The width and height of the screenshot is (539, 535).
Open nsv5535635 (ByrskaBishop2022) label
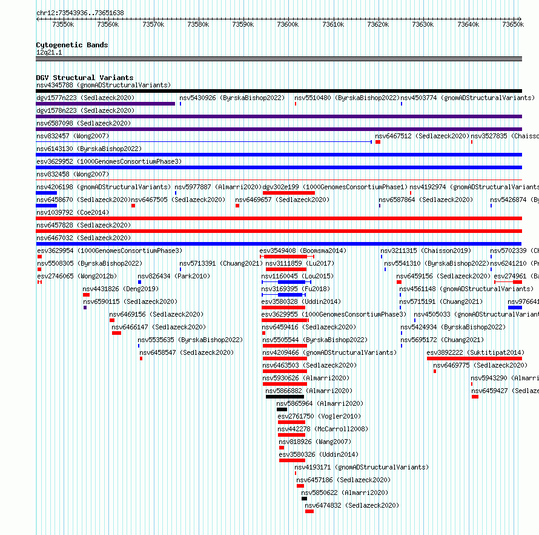pos(190,340)
